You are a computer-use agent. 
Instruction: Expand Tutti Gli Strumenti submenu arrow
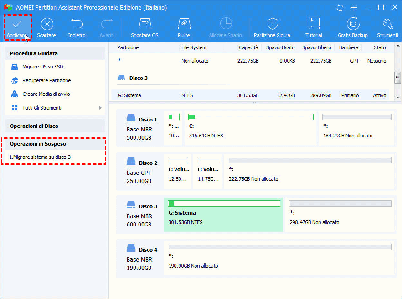100,108
